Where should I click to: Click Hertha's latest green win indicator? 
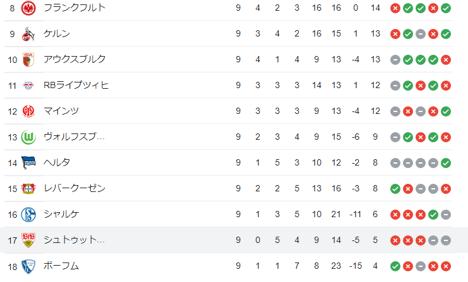446,163
